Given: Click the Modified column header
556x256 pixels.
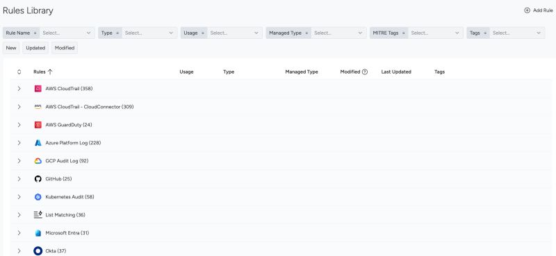Looking at the screenshot, I should pos(350,71).
